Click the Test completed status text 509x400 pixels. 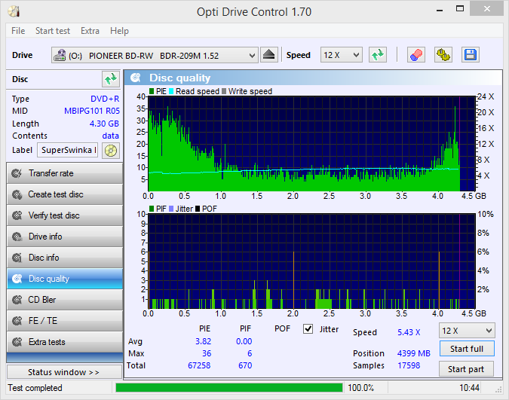(35, 388)
